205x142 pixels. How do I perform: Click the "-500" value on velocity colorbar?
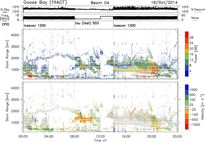(x=194, y=120)
